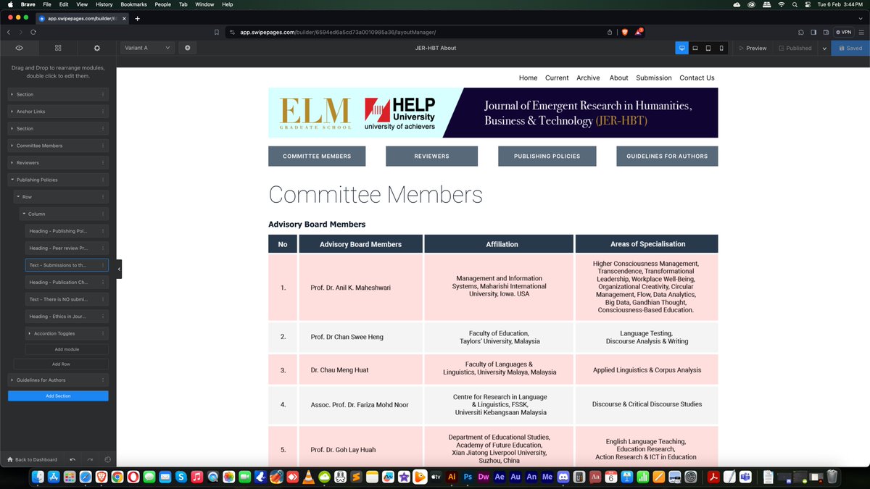Collapse the Column item in tree

[24, 214]
